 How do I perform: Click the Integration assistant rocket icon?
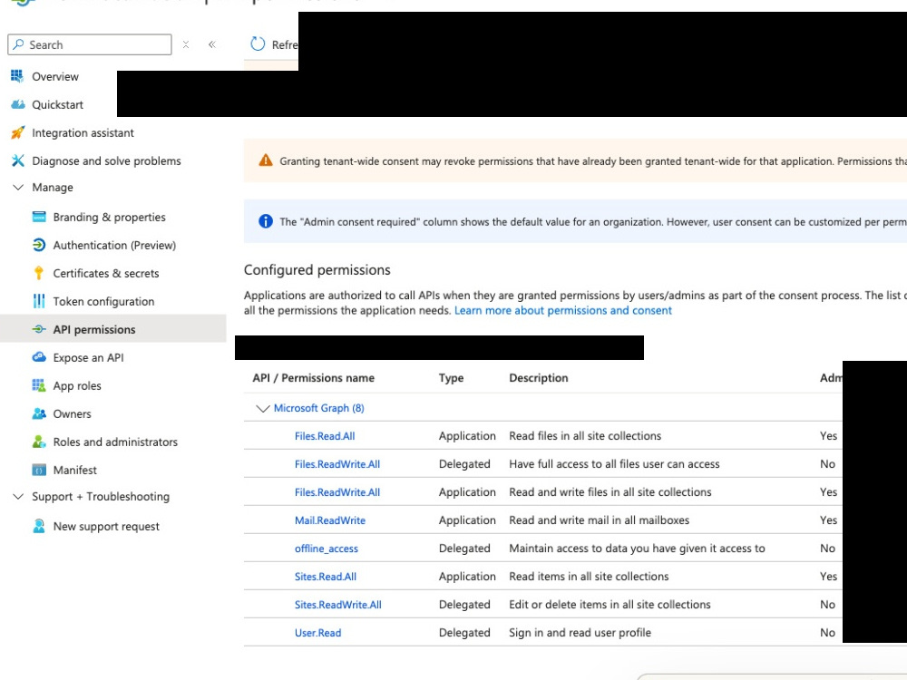point(18,132)
